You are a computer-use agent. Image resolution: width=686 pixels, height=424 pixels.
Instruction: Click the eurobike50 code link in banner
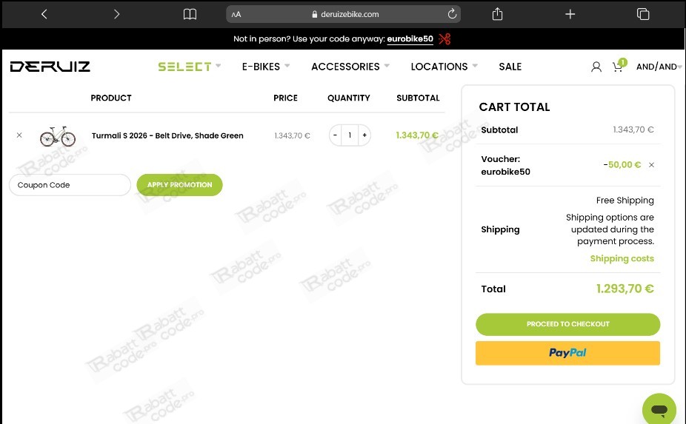tap(410, 39)
